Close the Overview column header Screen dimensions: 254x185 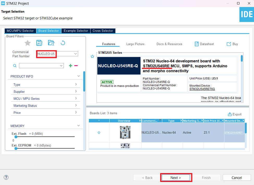click(140, 121)
